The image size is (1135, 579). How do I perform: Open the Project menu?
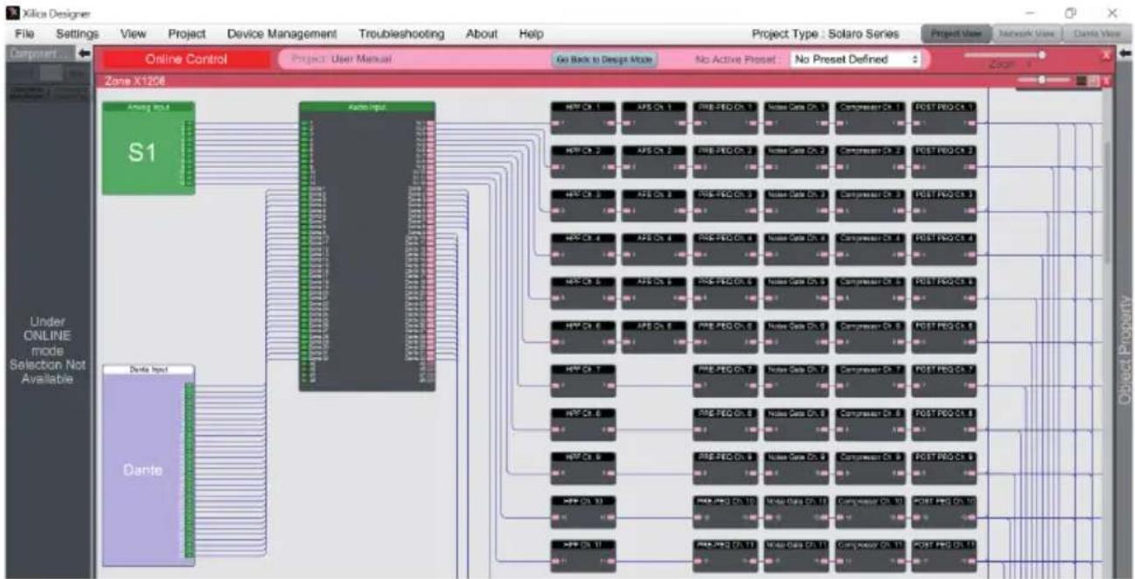point(186,33)
